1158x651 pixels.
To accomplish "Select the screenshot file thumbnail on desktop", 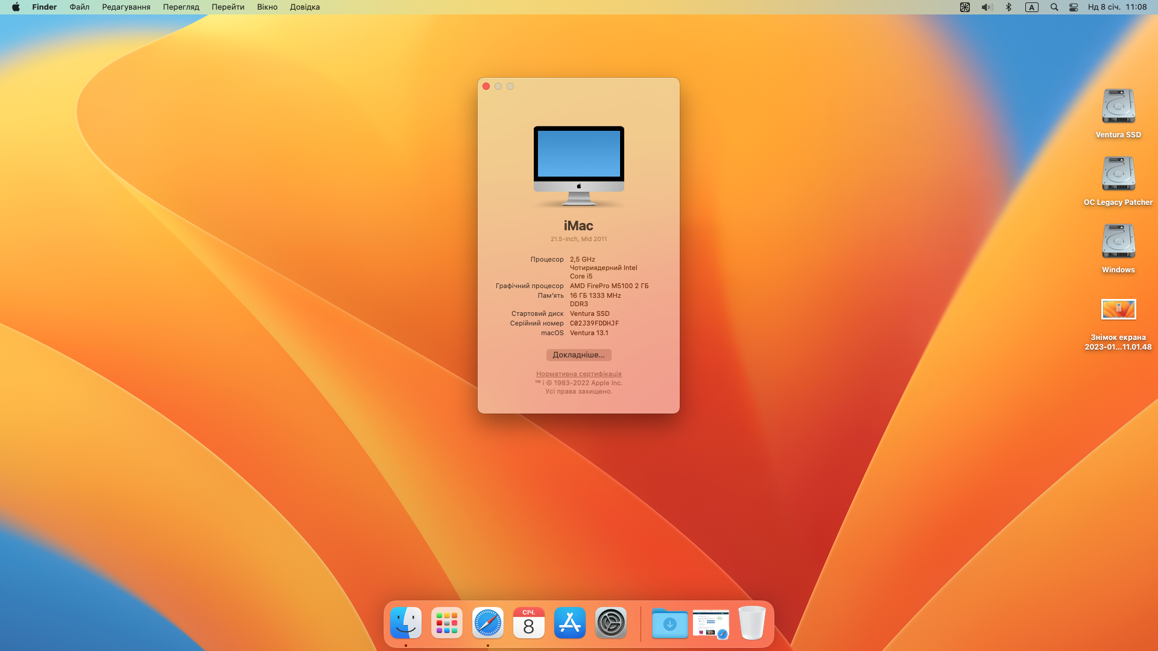I will pyautogui.click(x=1118, y=310).
